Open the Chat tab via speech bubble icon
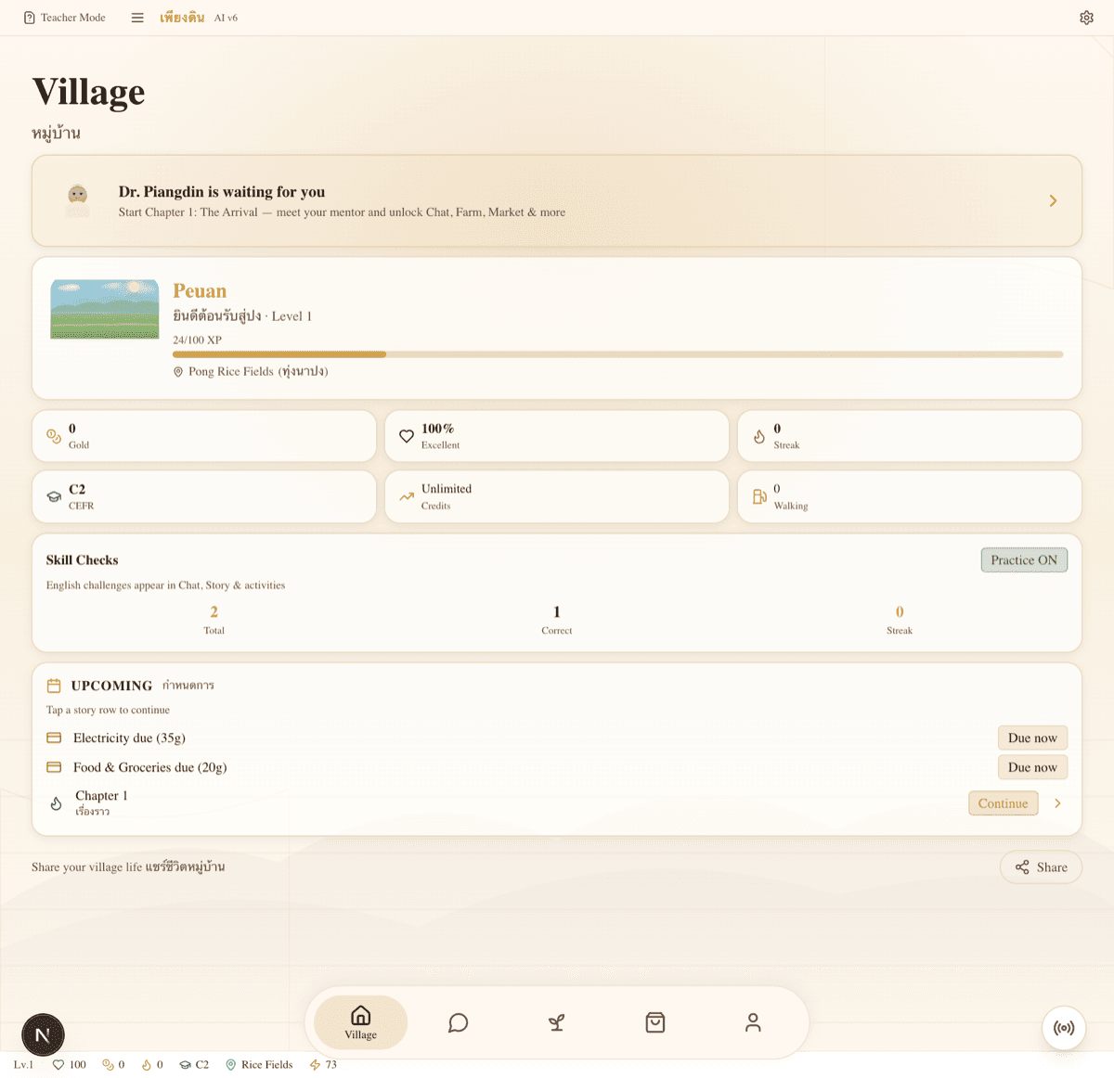The image size is (1114, 1078). coord(458,1022)
